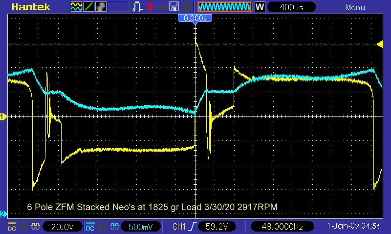
Task: Click the Hantek logo
Action: [x=31, y=7]
